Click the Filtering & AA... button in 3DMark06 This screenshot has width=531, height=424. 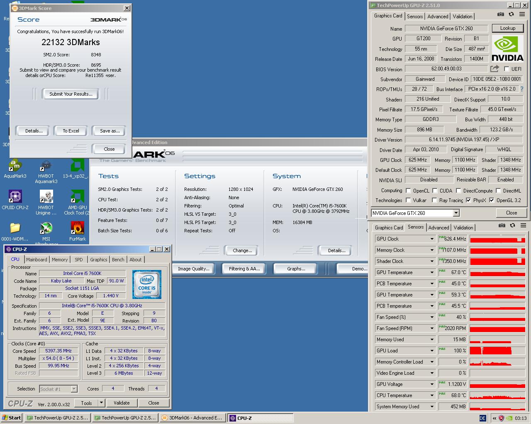pyautogui.click(x=244, y=269)
